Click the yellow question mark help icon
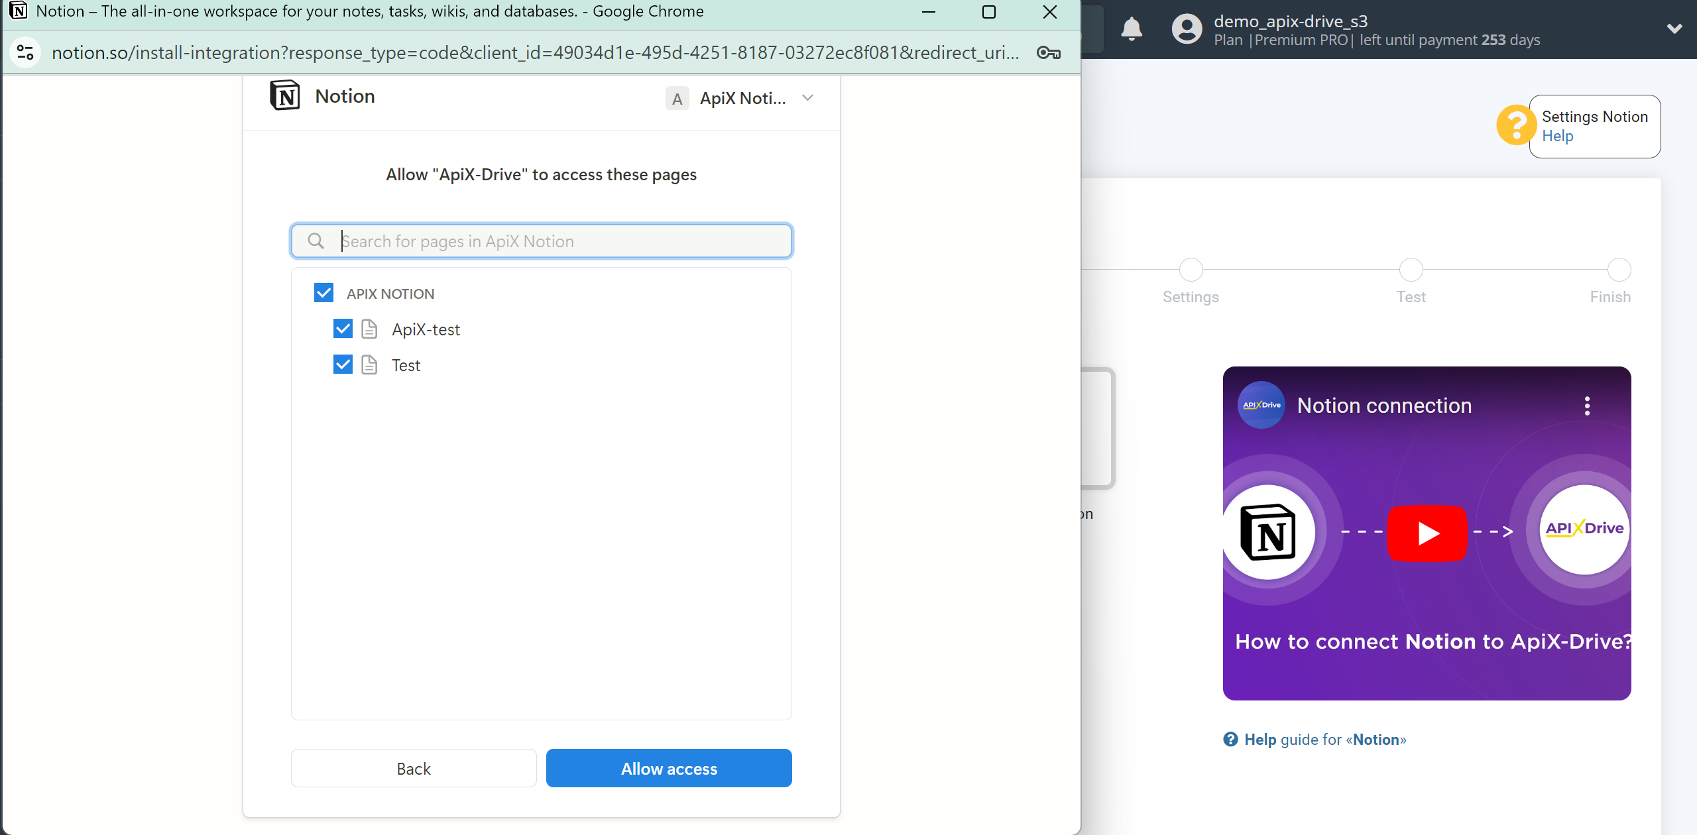The image size is (1697, 835). [1515, 125]
